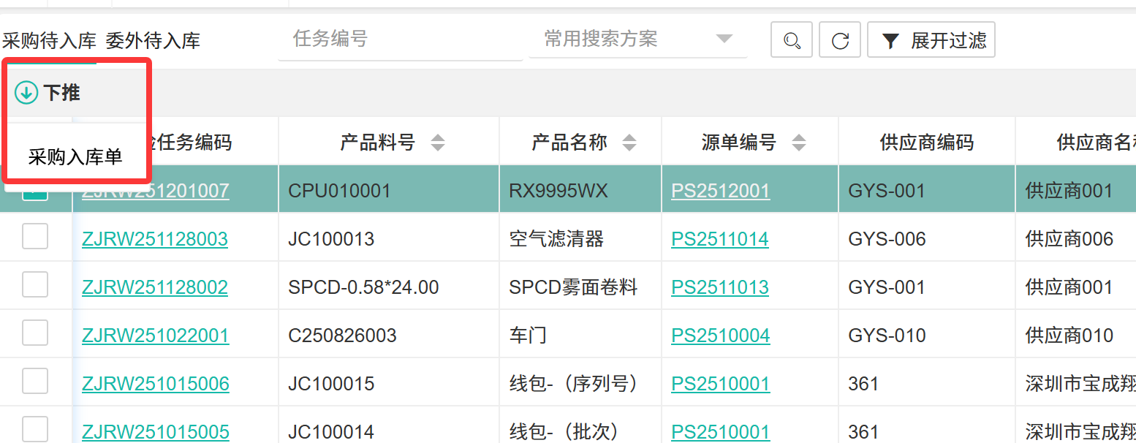Click the funnel icon in 展开过滤
Screen dimensions: 1136x443
coord(890,41)
